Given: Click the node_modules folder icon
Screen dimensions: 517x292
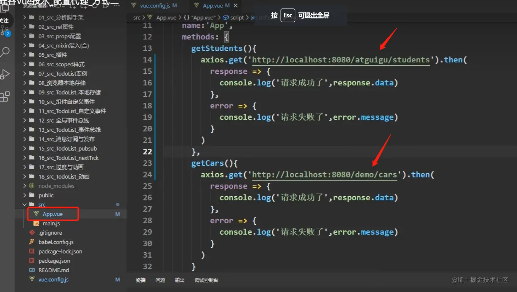Looking at the screenshot, I should 32,186.
